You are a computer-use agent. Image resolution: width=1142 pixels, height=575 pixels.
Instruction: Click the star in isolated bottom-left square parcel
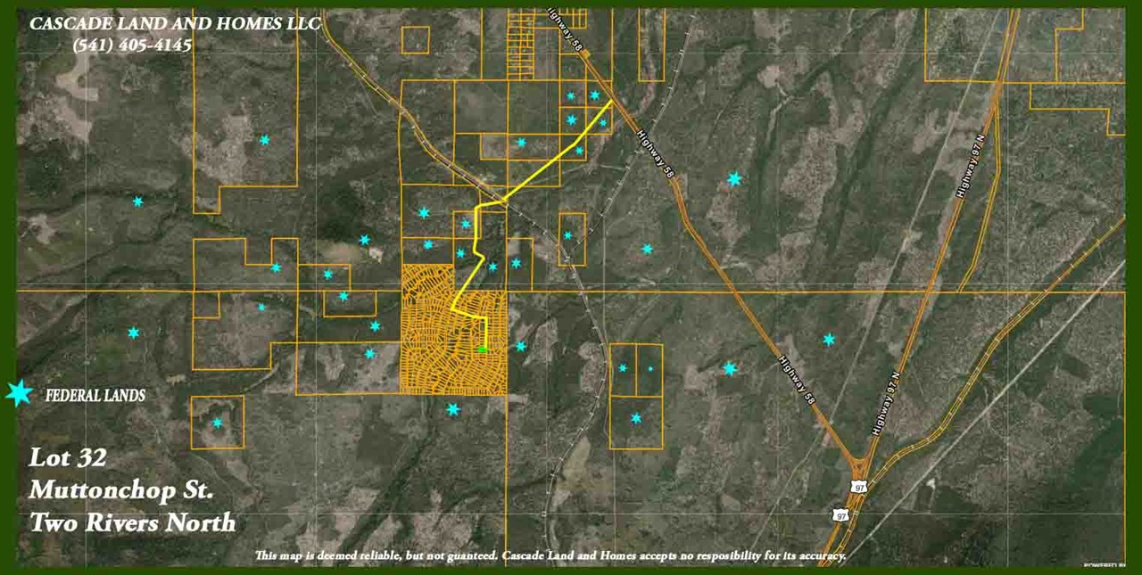tap(217, 423)
